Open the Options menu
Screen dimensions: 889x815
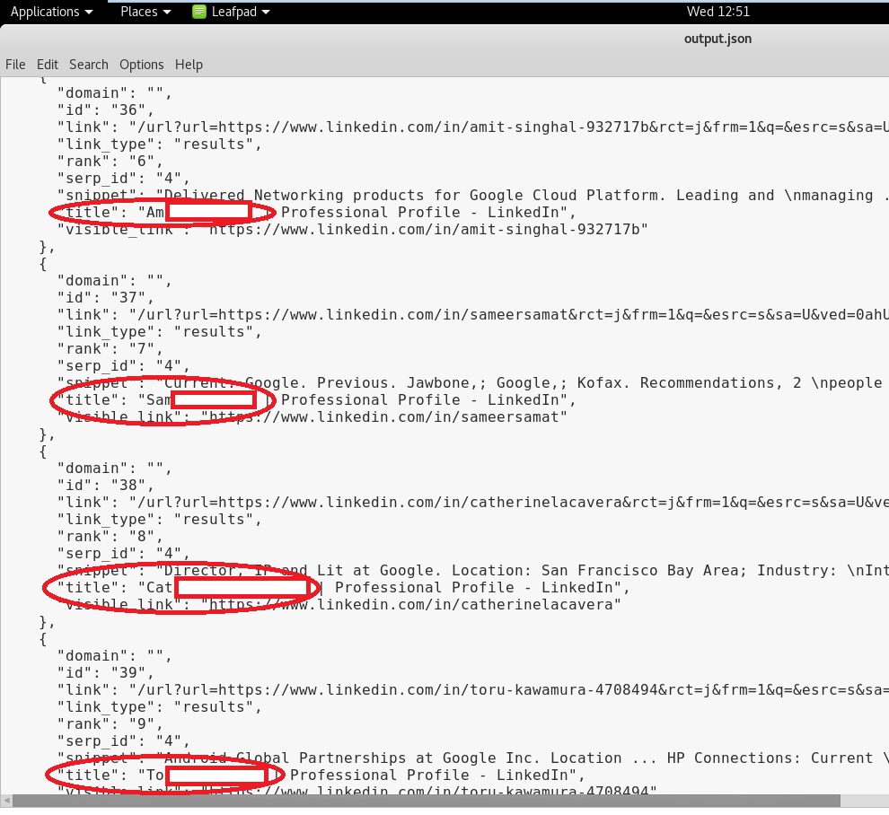[x=141, y=65]
